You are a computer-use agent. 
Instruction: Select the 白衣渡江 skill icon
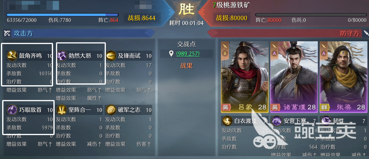[x=227, y=121]
